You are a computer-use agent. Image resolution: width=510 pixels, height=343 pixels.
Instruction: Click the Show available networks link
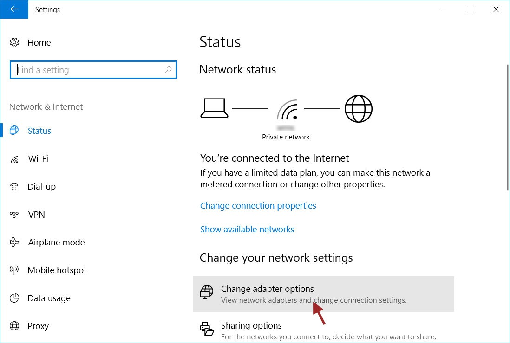point(247,230)
